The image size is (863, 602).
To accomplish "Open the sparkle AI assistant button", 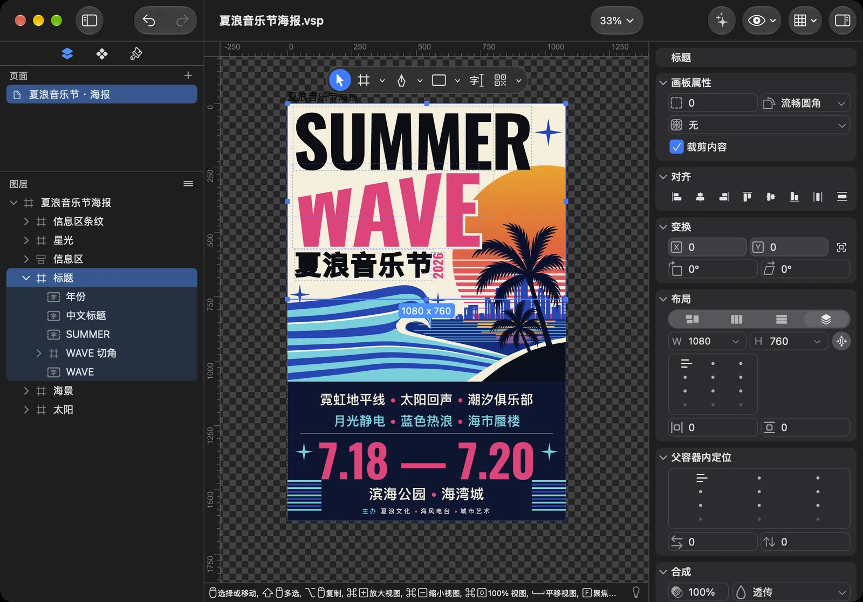I will click(x=722, y=20).
